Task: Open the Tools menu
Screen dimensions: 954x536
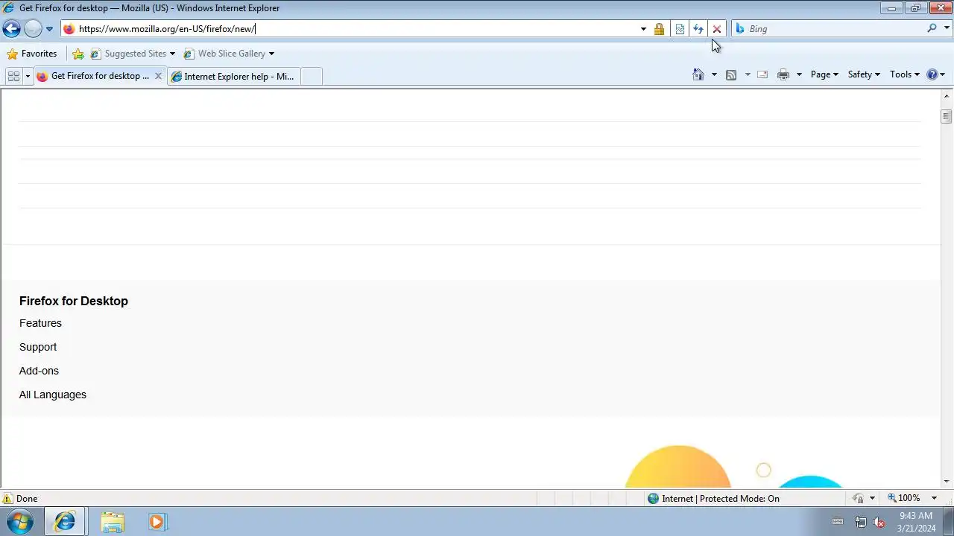Action: (905, 74)
